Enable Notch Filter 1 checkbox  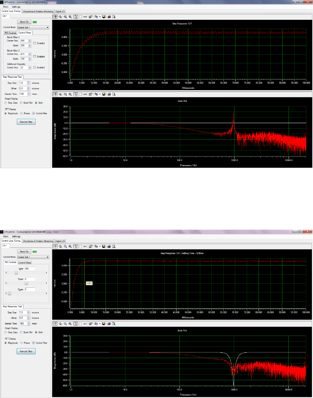[35, 43]
